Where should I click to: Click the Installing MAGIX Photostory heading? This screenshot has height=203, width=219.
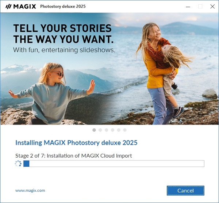(x=76, y=143)
